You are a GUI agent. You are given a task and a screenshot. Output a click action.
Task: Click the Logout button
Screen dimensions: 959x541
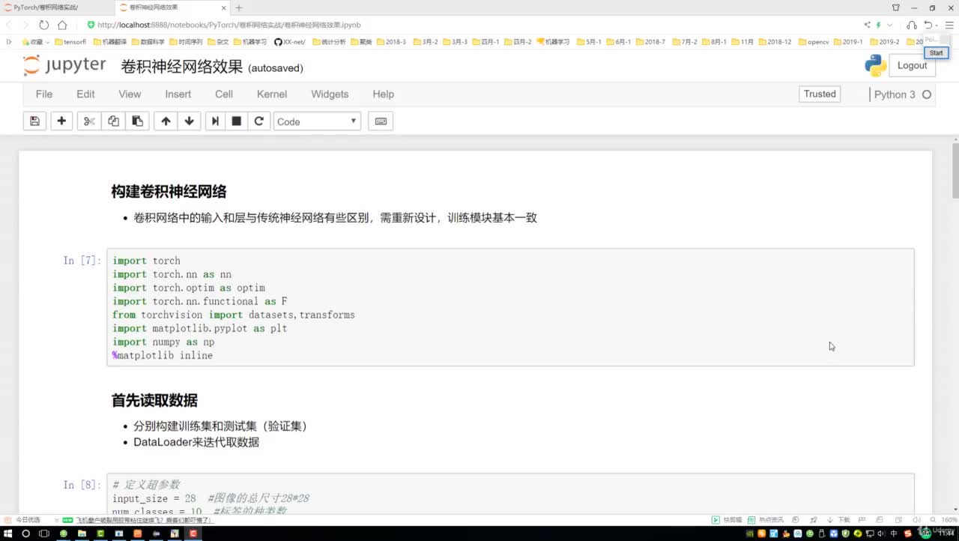pos(912,66)
